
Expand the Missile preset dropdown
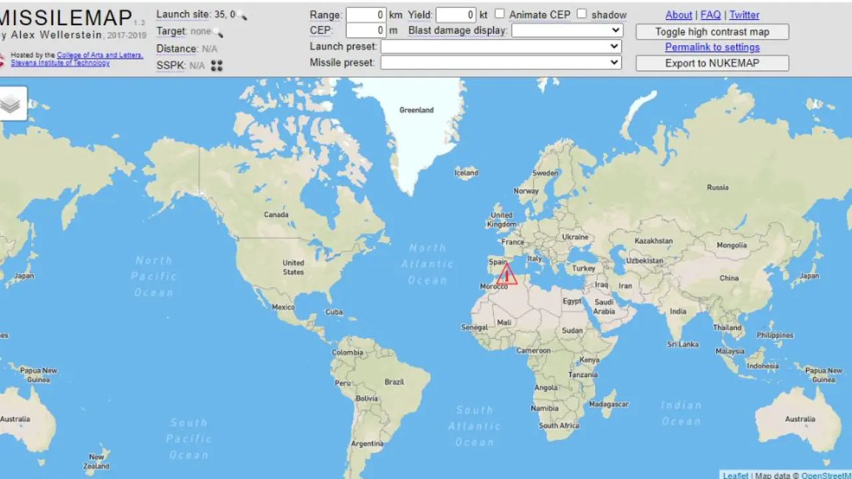coord(501,63)
